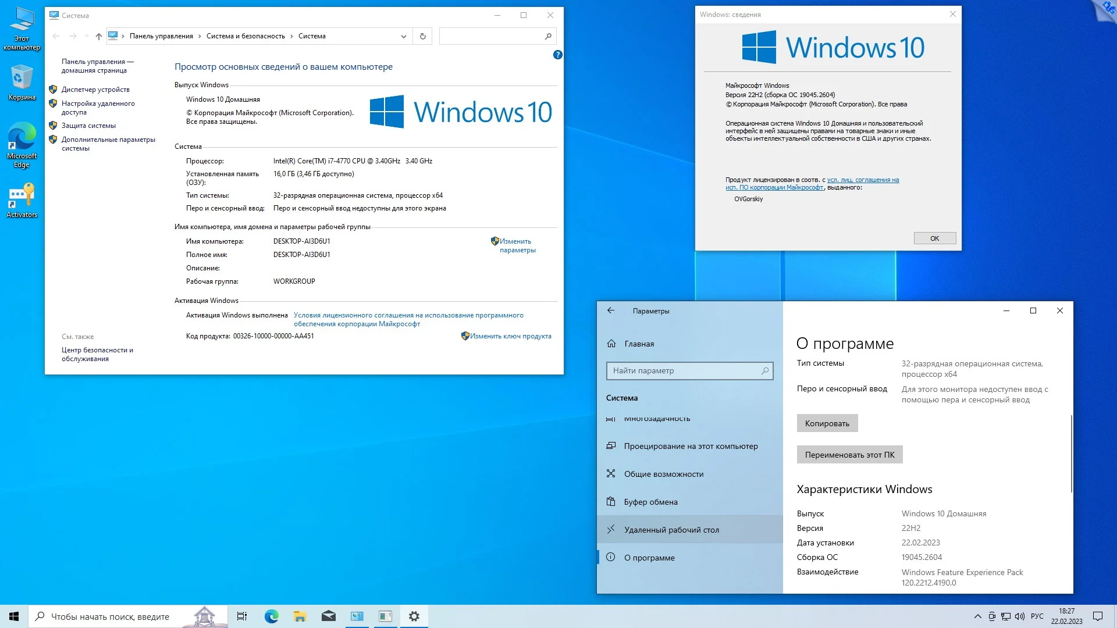1117x628 pixels.
Task: Click Change product key link
Action: (x=510, y=336)
